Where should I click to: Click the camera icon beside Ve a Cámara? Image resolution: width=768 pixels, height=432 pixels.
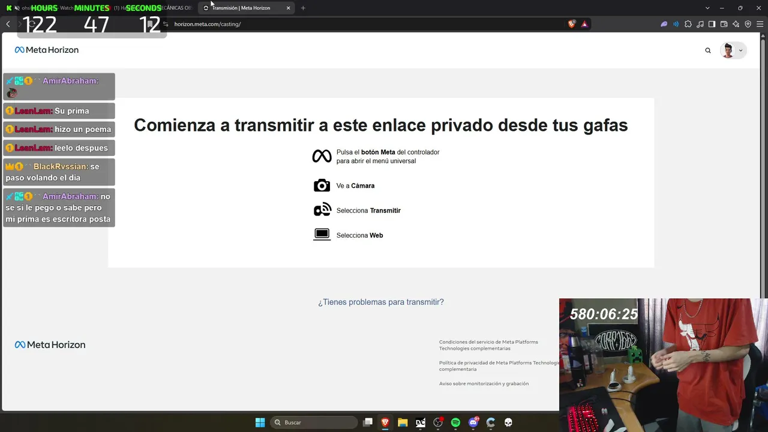tap(322, 185)
